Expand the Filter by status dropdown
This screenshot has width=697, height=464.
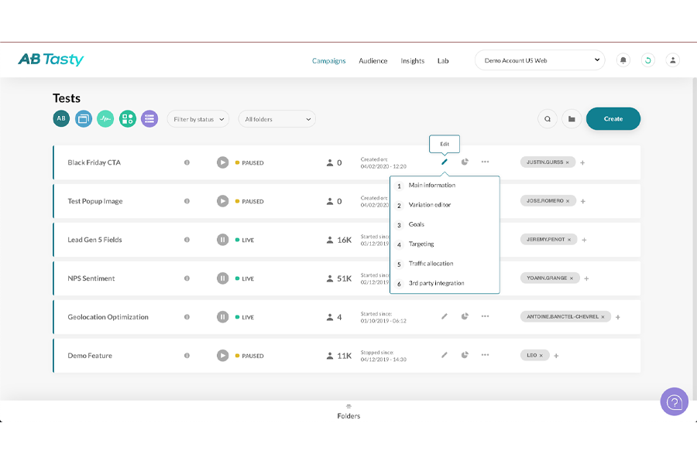click(198, 119)
